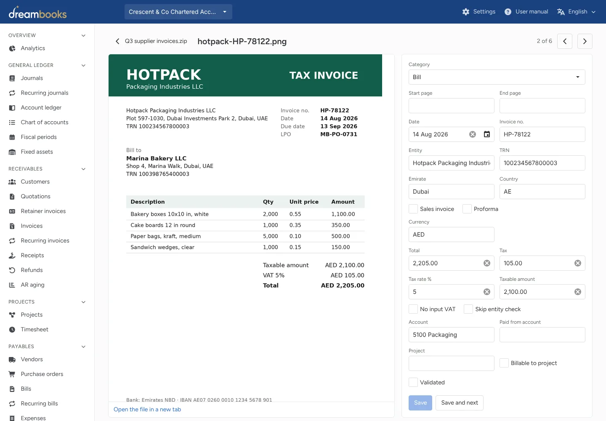Clear the Tax rate % field
Screen dimensions: 606x421
(487, 292)
